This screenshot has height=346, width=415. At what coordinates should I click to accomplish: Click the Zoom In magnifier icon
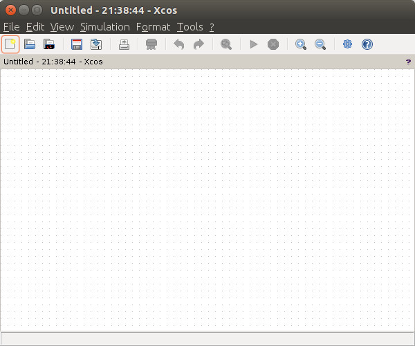(x=301, y=44)
